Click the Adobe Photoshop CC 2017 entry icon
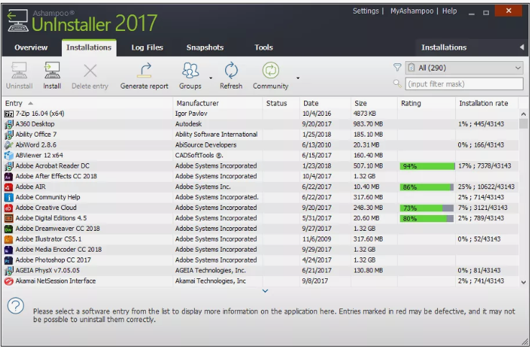Screen dimensions: 530x348 tap(9, 260)
